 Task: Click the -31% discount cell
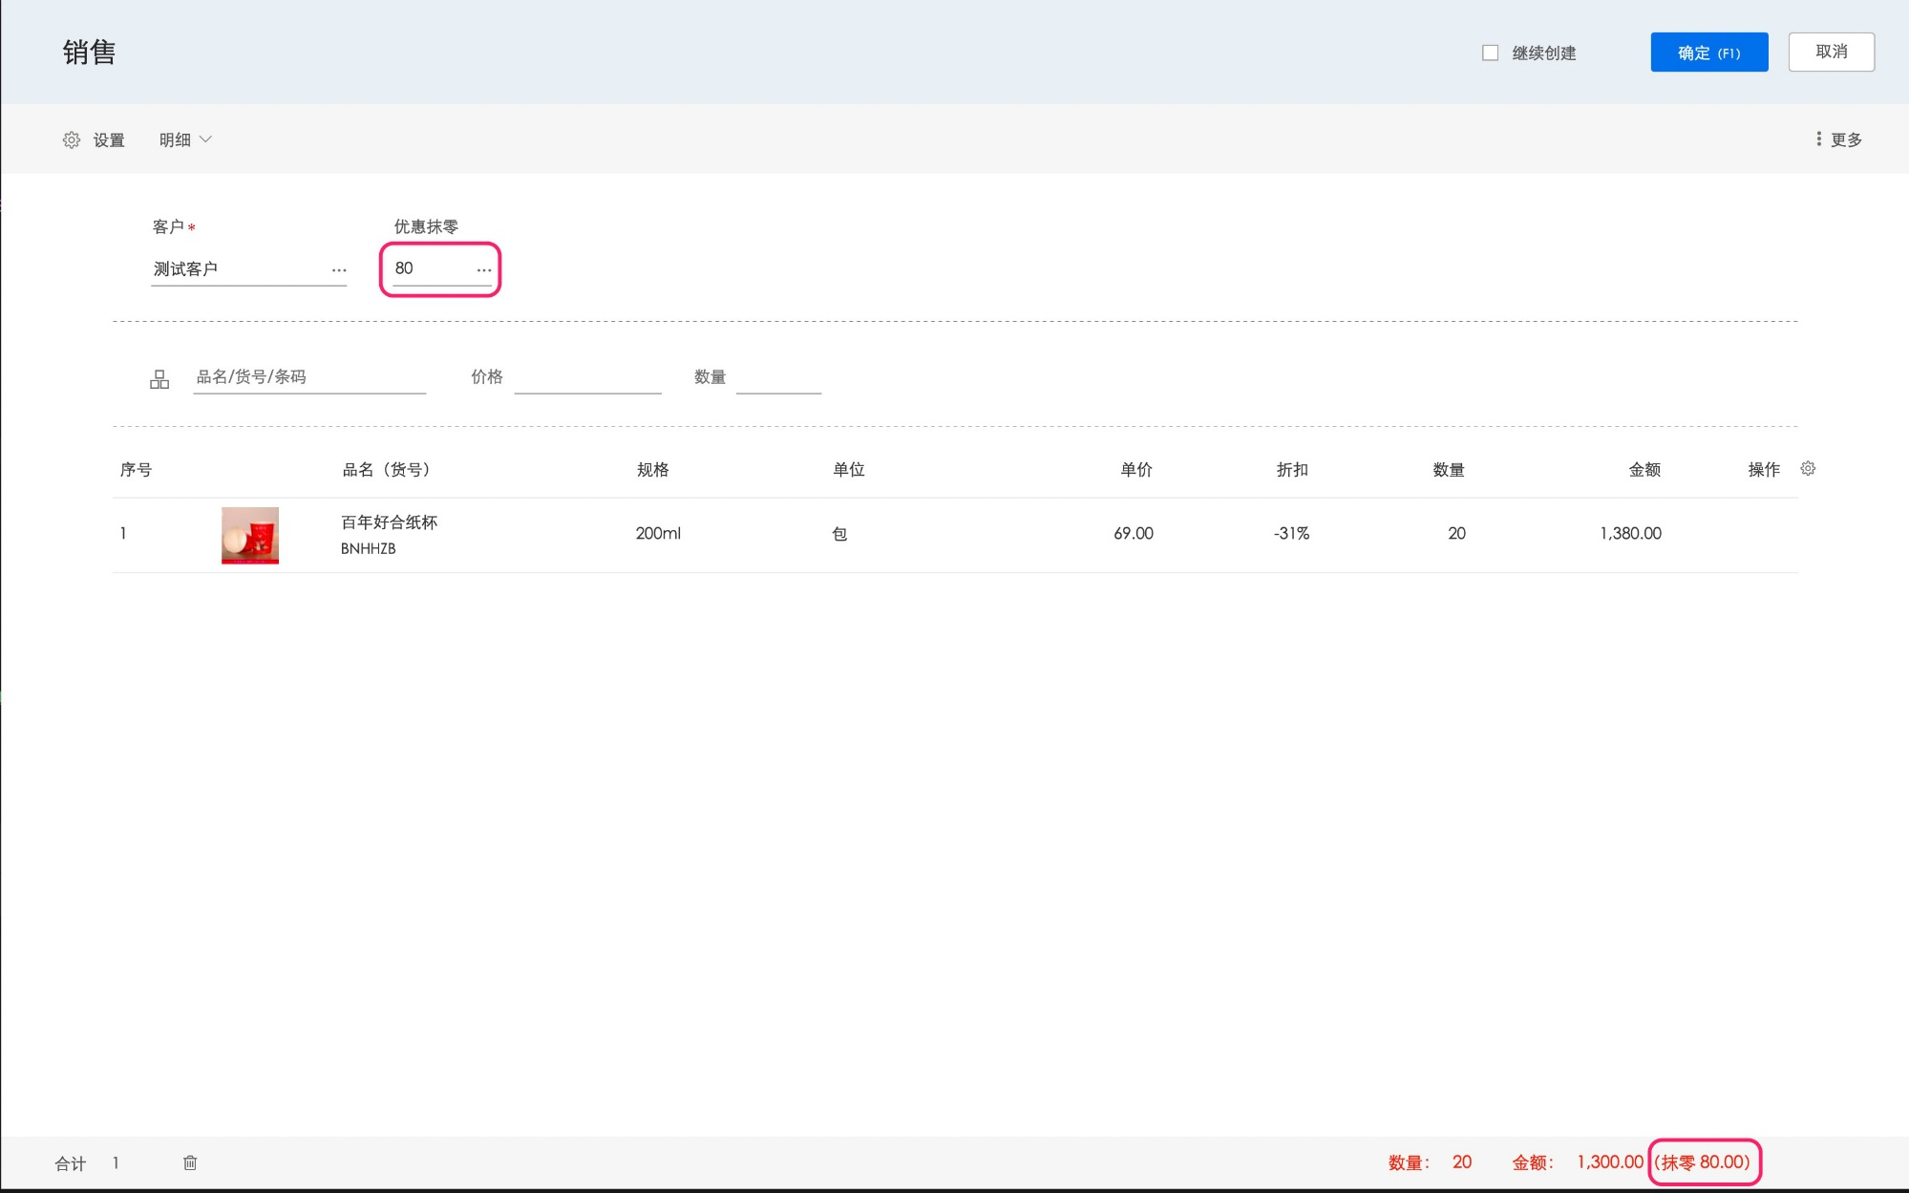(x=1291, y=534)
